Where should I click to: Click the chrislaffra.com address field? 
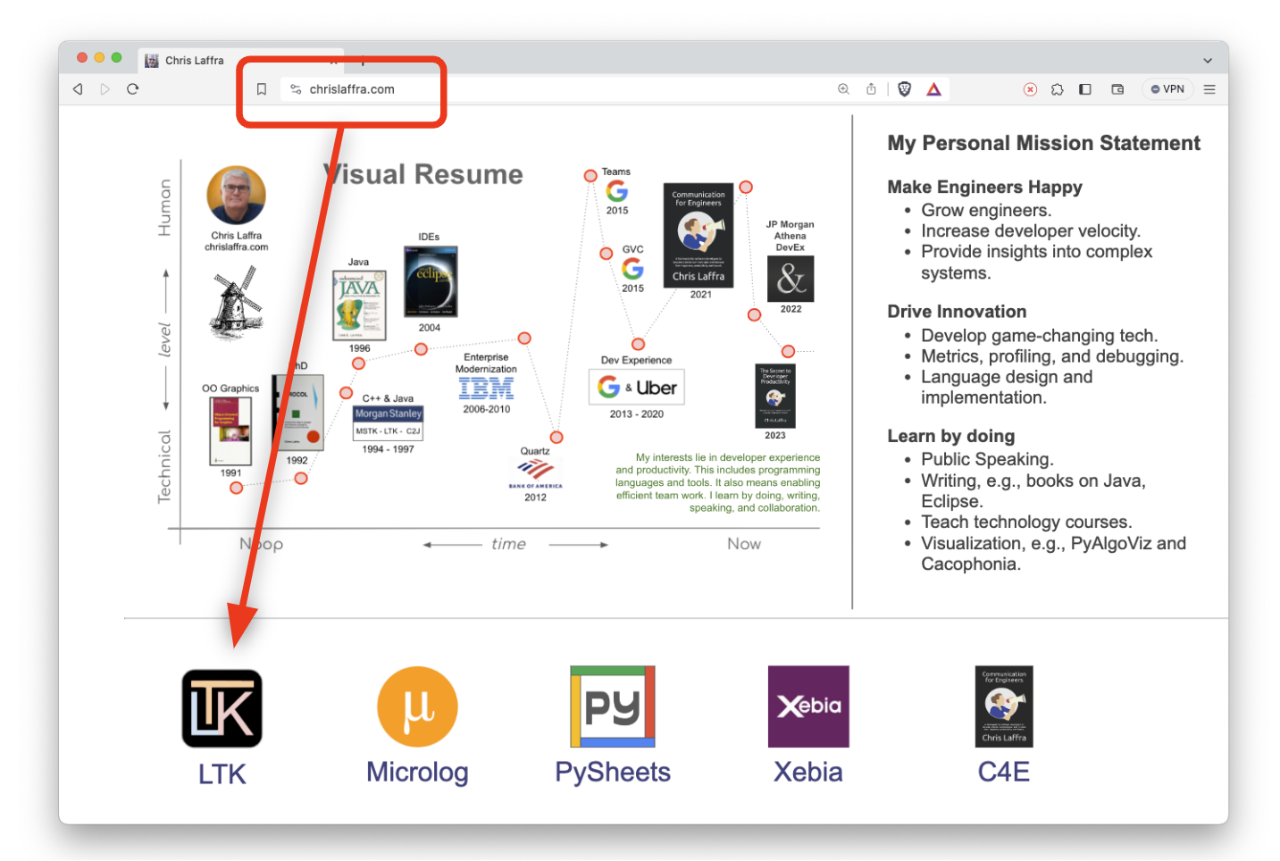point(352,89)
